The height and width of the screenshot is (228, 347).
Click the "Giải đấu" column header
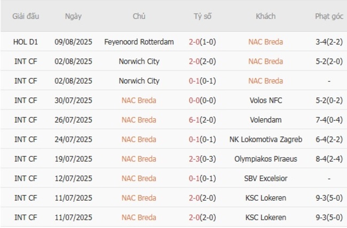click(x=26, y=16)
